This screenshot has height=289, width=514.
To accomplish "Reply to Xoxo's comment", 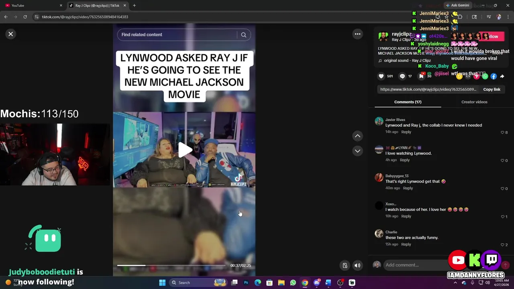I will click(x=406, y=216).
